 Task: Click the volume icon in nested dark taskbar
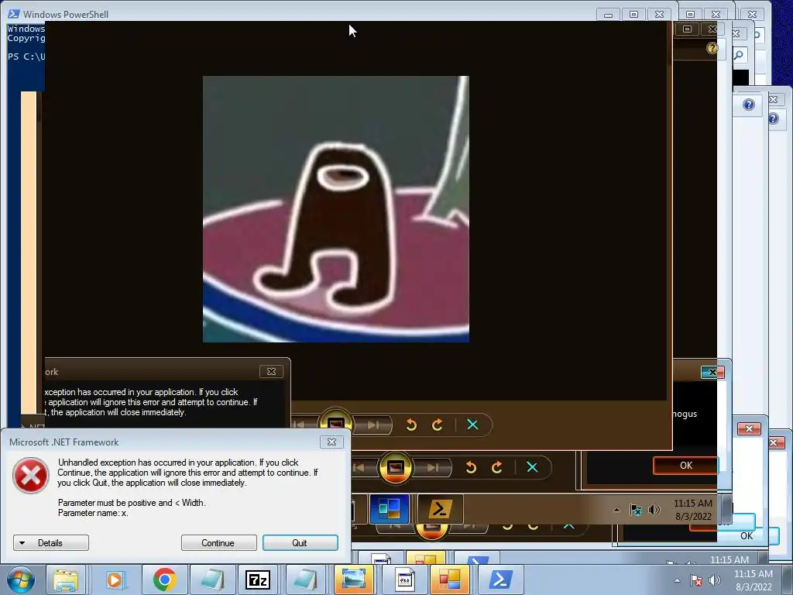click(654, 510)
